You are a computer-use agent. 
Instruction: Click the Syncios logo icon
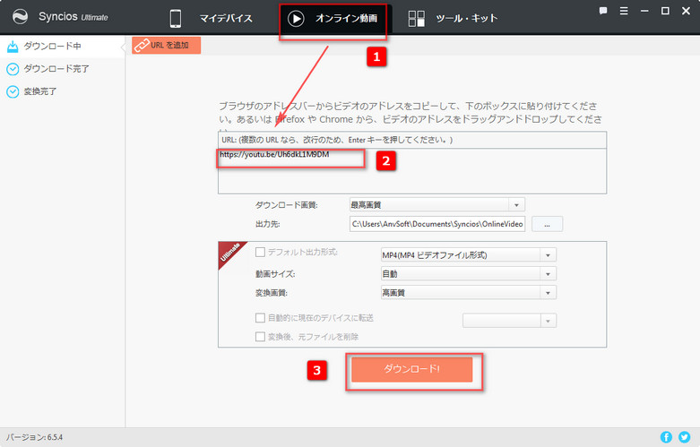pyautogui.click(x=20, y=17)
